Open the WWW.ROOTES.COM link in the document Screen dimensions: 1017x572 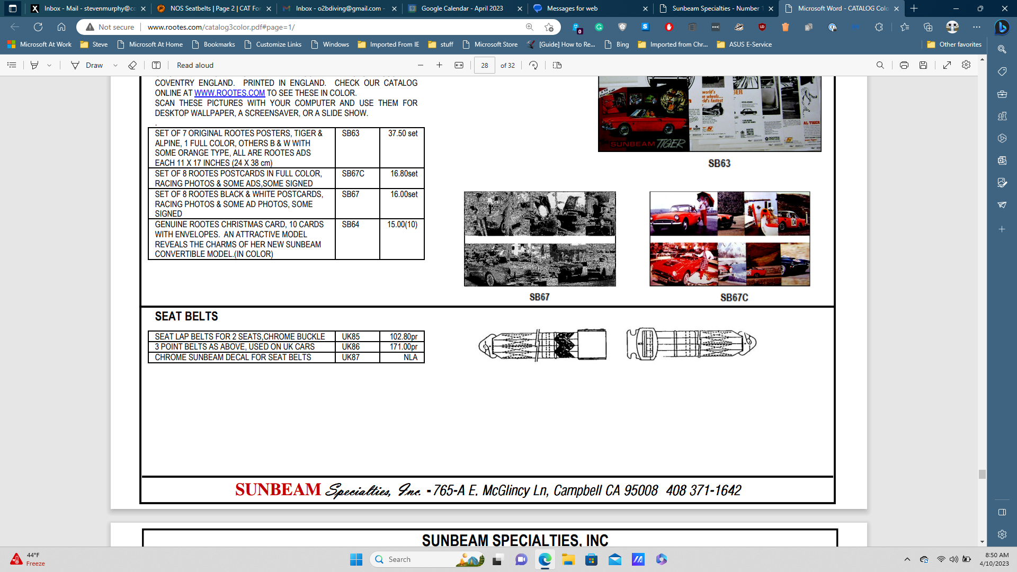coord(229,93)
